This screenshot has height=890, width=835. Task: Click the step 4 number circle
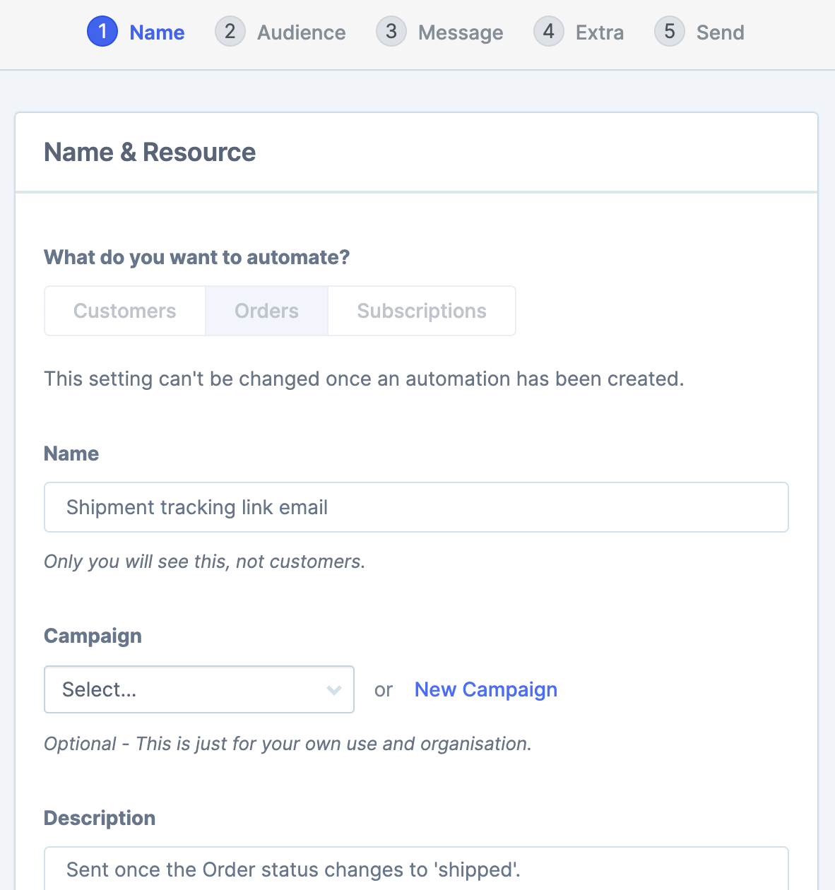(x=549, y=32)
